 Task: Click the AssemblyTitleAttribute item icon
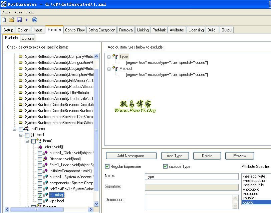(x=21, y=93)
